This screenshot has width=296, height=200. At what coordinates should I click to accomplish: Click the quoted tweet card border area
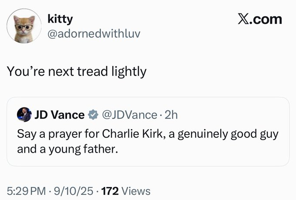[x=148, y=132]
